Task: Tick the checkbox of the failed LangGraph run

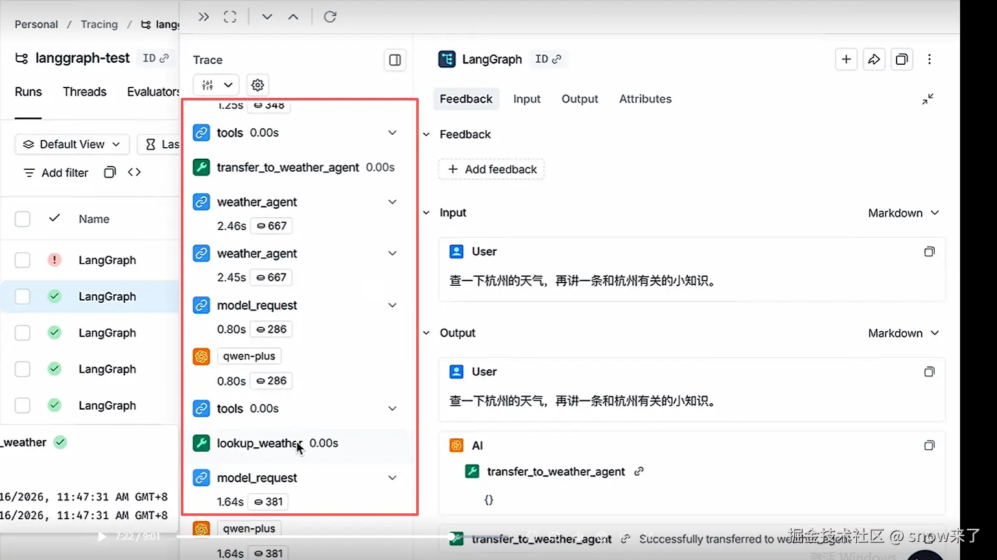Action: click(x=23, y=261)
